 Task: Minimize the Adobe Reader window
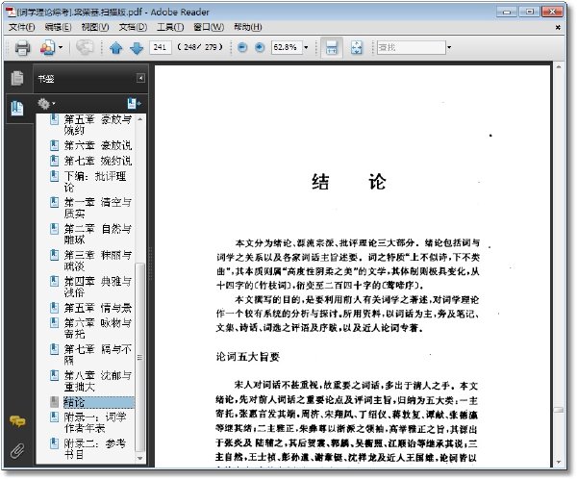pos(507,13)
